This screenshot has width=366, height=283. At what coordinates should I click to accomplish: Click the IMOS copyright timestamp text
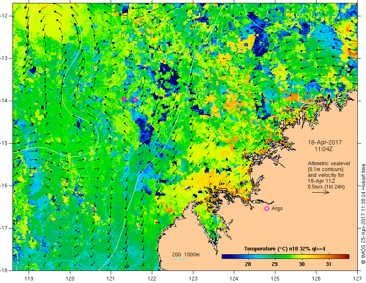pos(363,214)
